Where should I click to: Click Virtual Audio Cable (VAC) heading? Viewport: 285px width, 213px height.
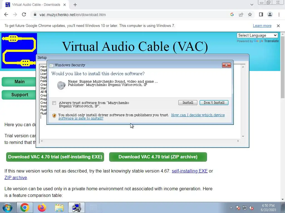[135, 46]
